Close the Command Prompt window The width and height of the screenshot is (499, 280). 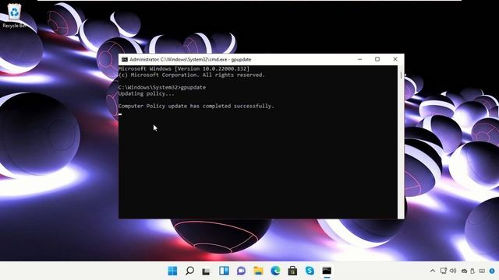click(x=395, y=59)
